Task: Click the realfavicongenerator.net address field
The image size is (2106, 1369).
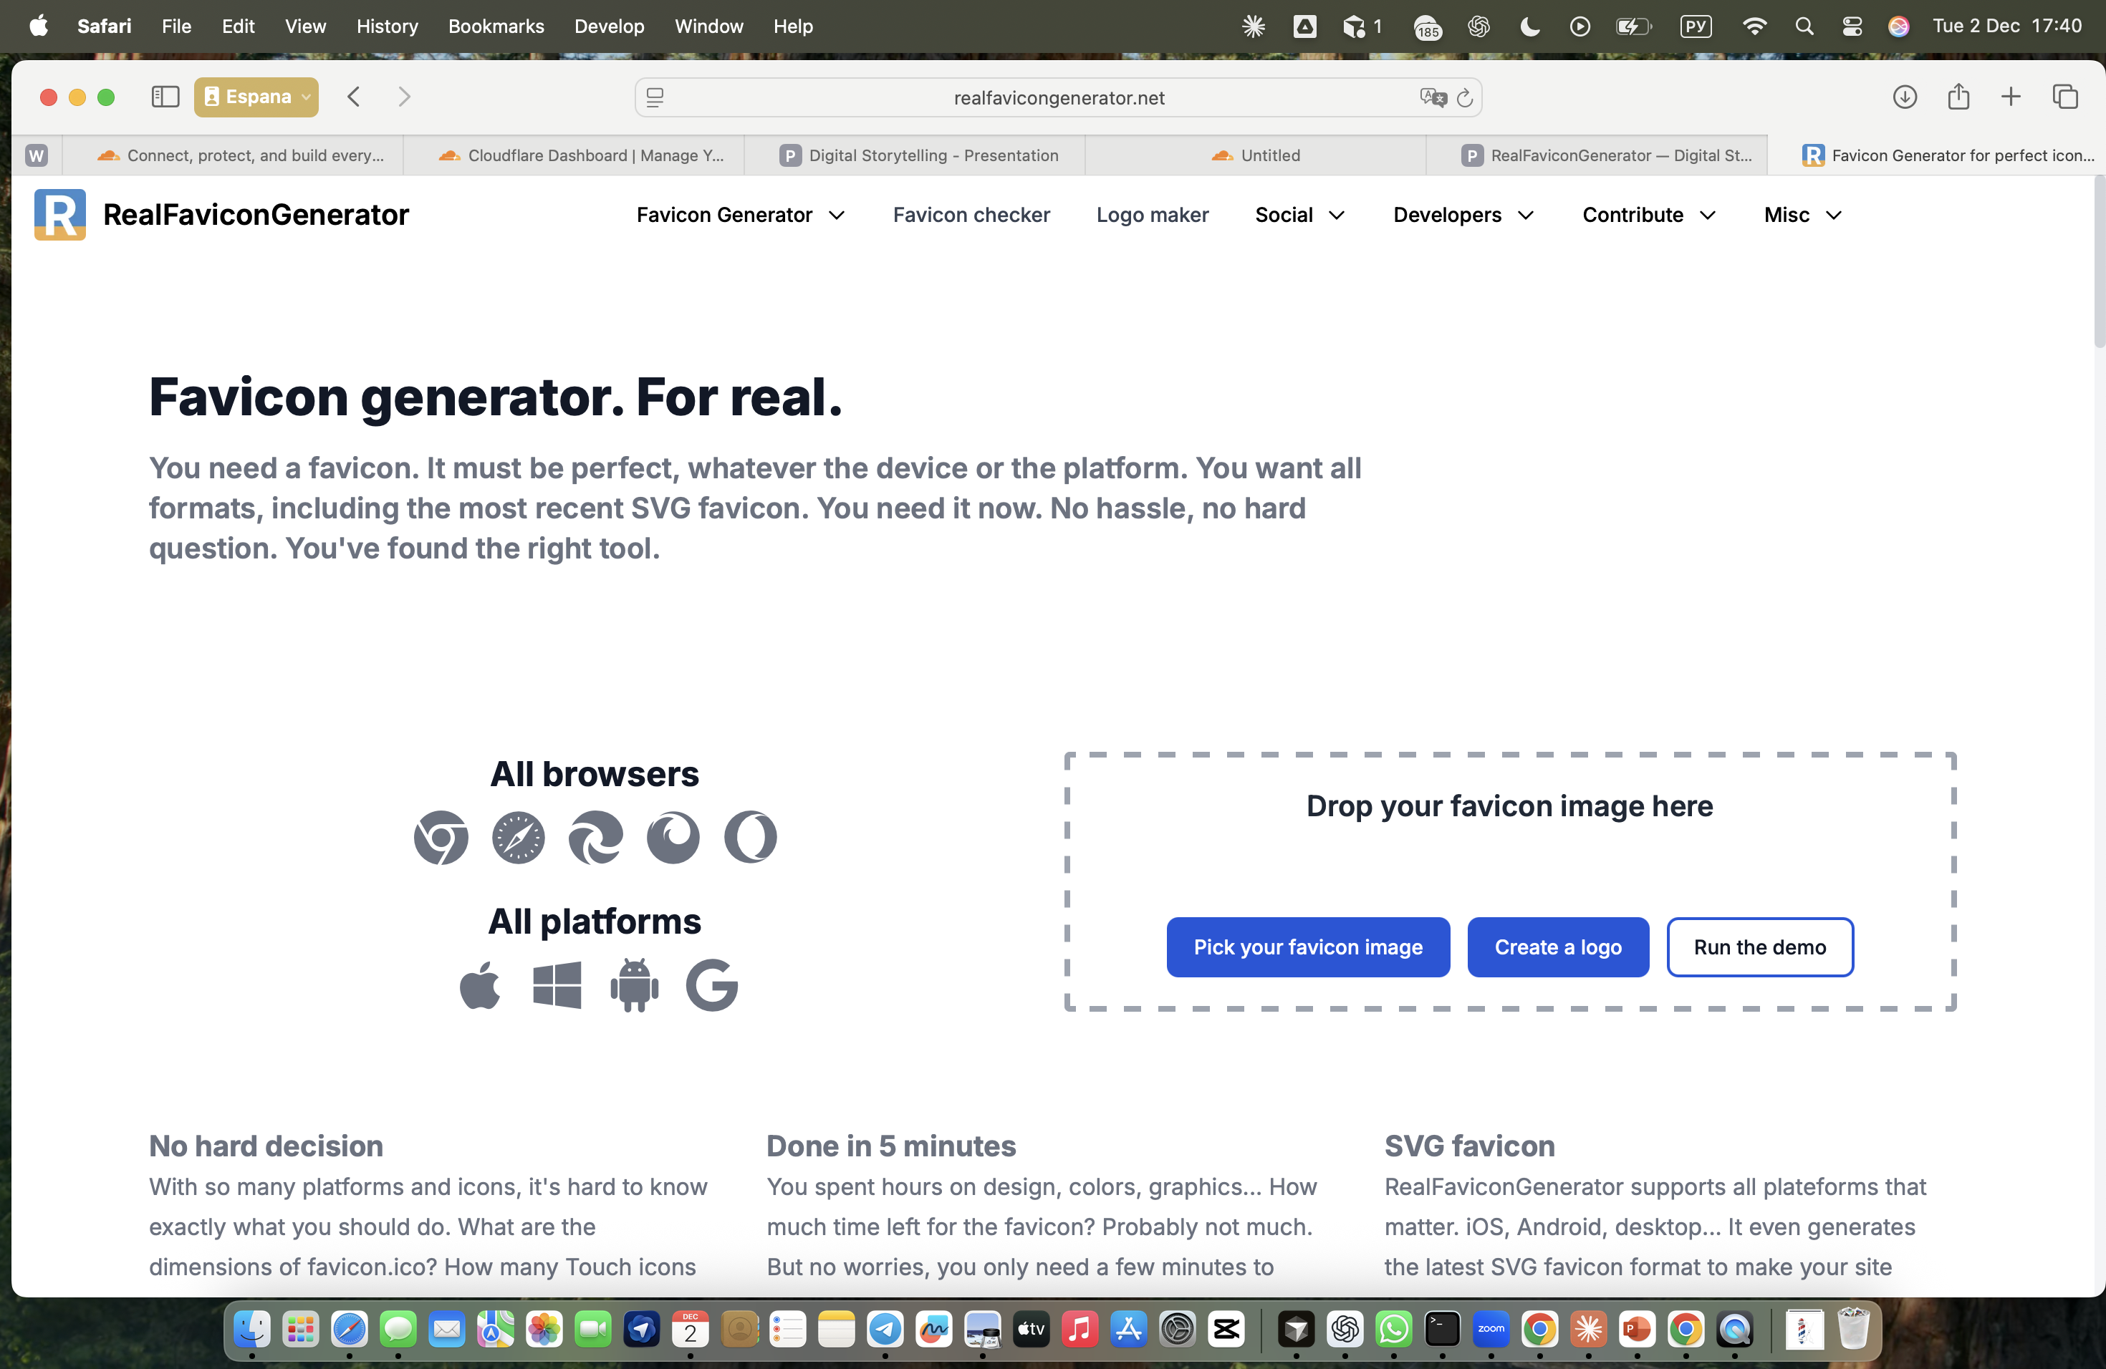Action: 1058,97
